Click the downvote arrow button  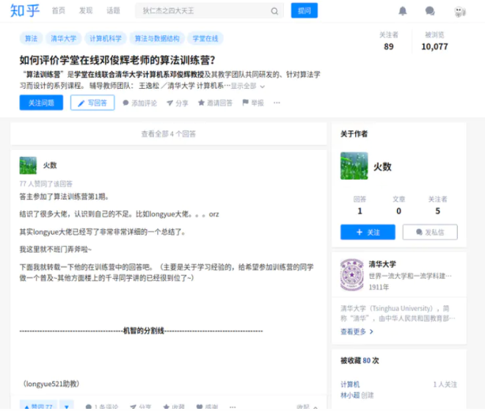pyautogui.click(x=67, y=406)
